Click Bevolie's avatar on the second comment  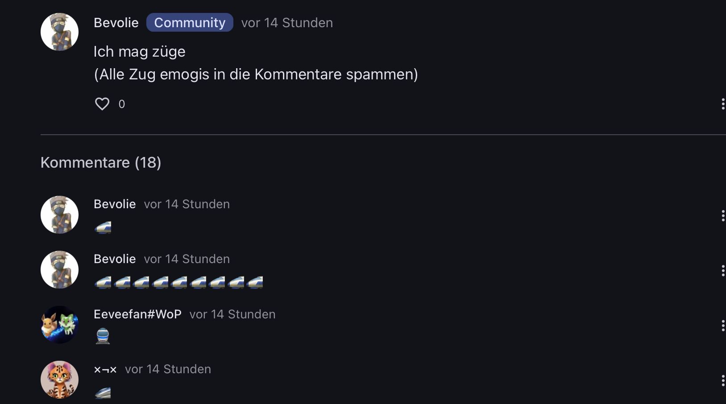tap(59, 269)
